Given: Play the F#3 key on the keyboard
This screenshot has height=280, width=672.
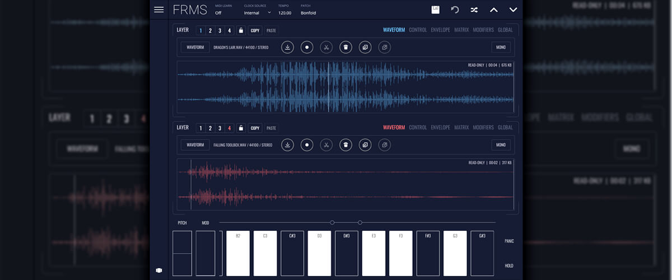Looking at the screenshot, I should (428, 253).
